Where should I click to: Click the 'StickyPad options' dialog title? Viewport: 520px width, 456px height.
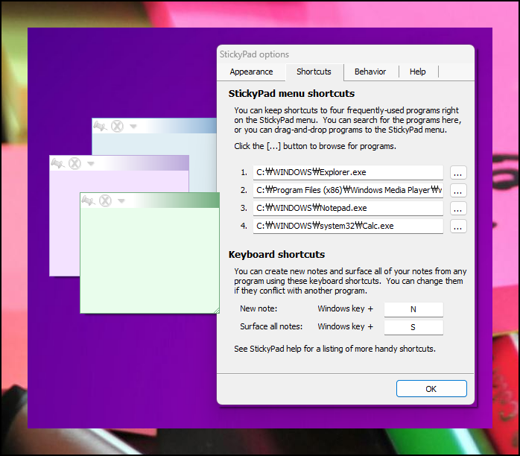[x=254, y=54]
